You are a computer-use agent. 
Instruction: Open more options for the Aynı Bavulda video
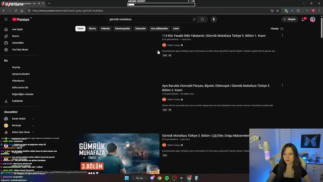(x=282, y=85)
